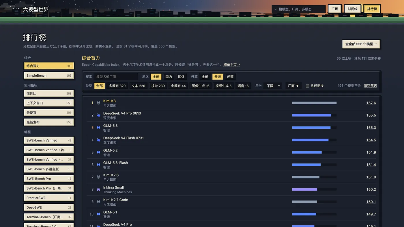Image resolution: width=404 pixels, height=227 pixels.
Task: Set the 类型 filter to 全部
Action: coord(100,86)
